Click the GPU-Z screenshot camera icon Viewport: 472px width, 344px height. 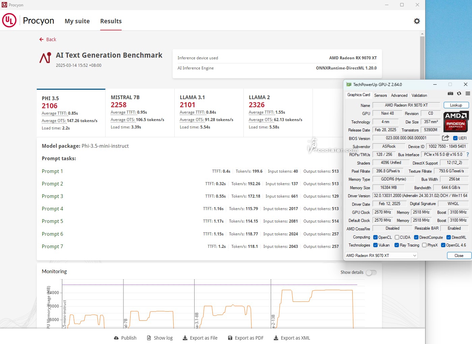(x=450, y=93)
